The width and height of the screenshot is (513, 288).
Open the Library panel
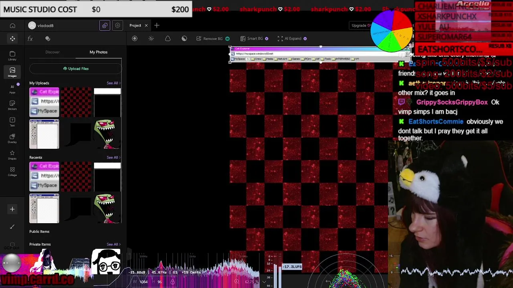[12, 56]
